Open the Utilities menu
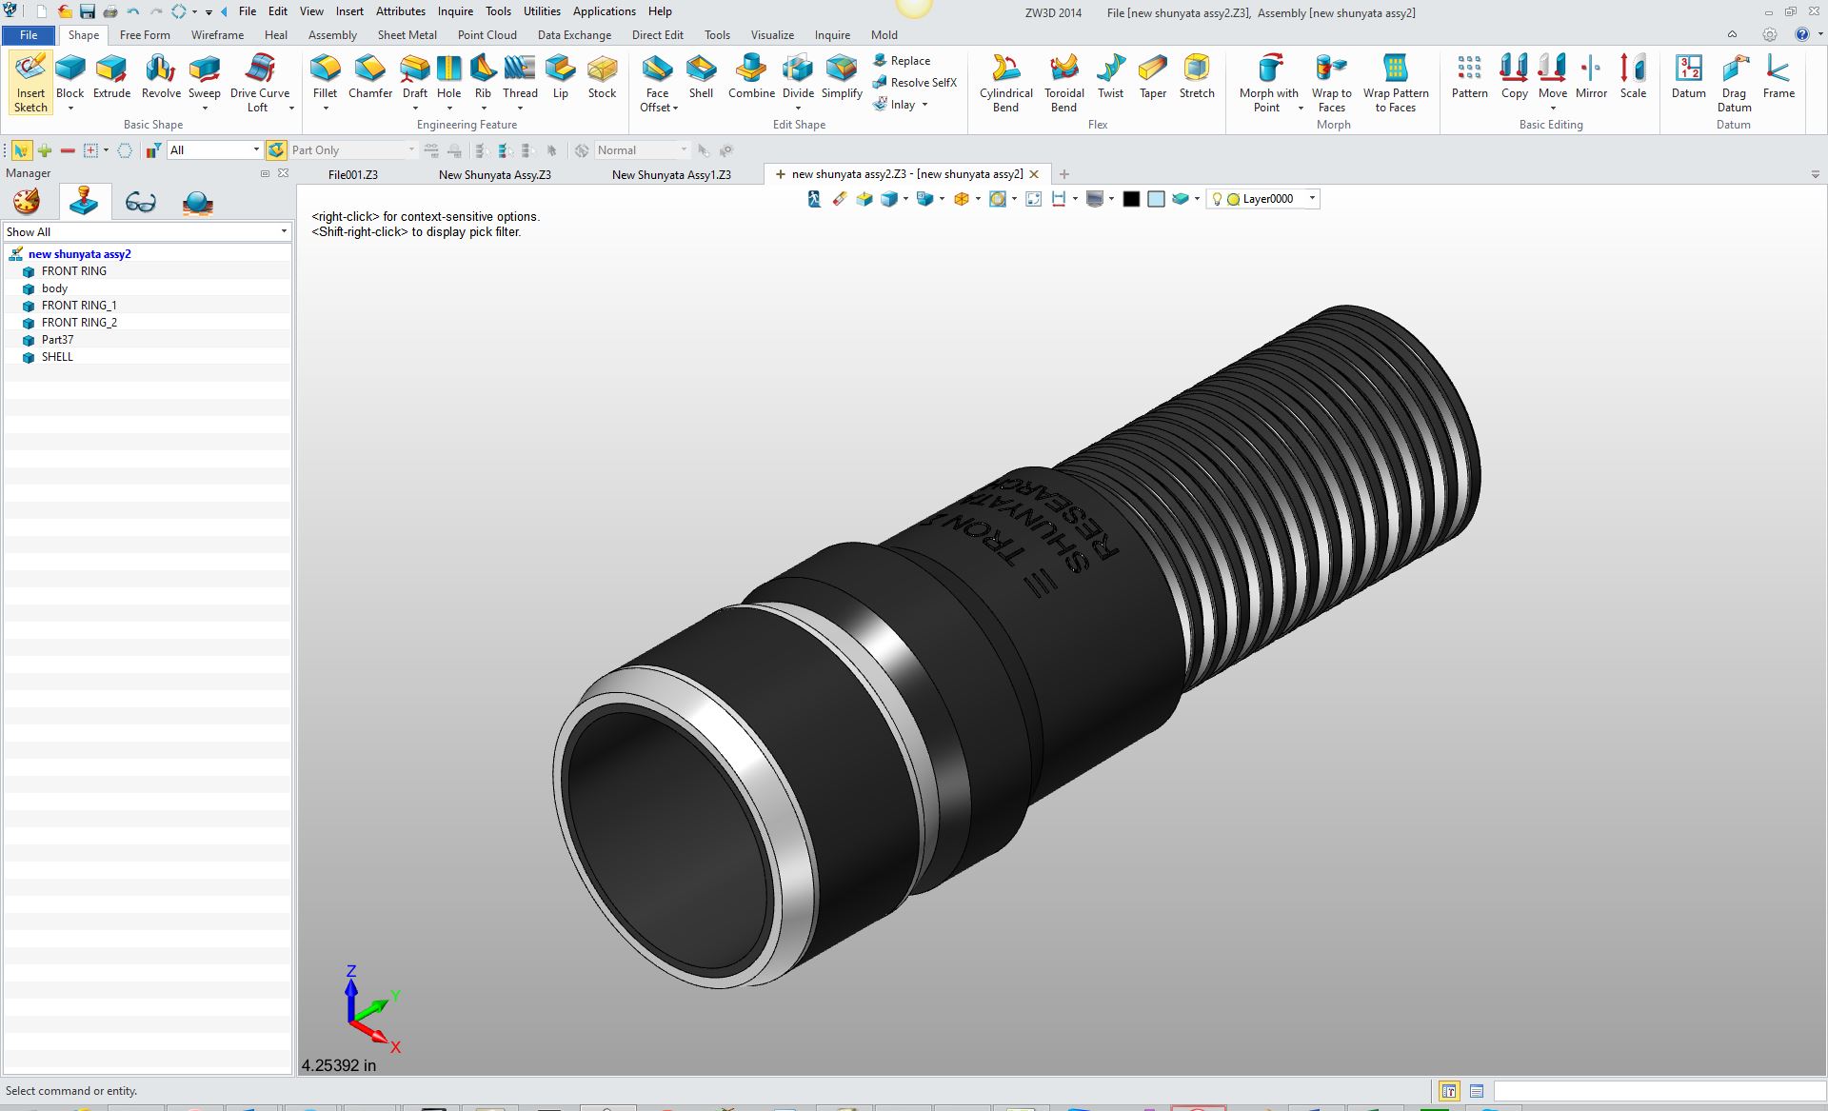Viewport: 1828px width, 1111px height. pos(542,11)
